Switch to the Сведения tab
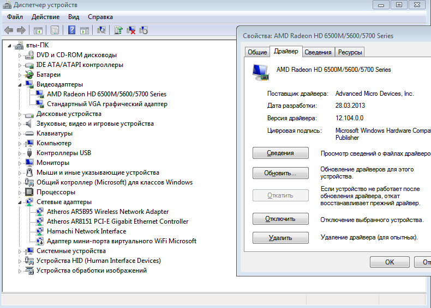The image size is (431, 308). (x=318, y=52)
